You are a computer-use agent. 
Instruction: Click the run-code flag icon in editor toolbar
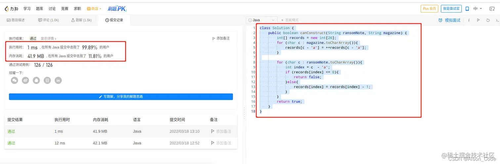pos(478,20)
